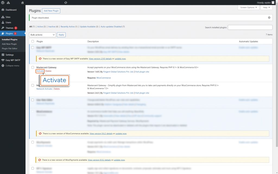Click the Plugins update count badge
The image size is (278, 174).
[15, 33]
